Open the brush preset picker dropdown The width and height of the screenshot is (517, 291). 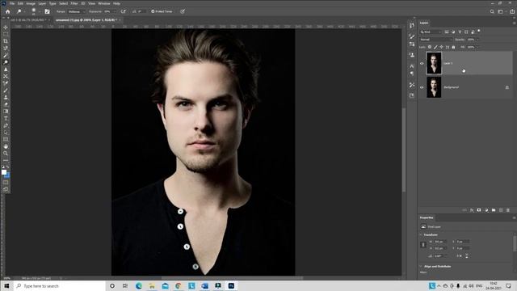pos(40,11)
